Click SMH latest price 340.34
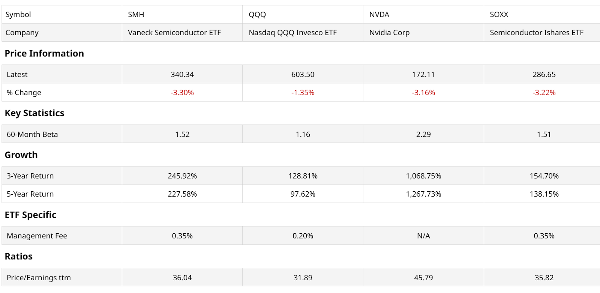This screenshot has width=600, height=293. point(182,74)
